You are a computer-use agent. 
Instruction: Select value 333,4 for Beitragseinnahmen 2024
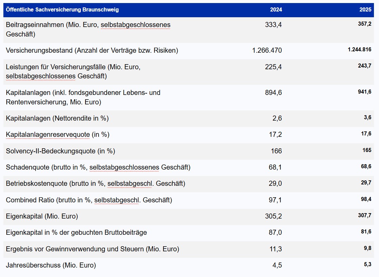pyautogui.click(x=273, y=25)
